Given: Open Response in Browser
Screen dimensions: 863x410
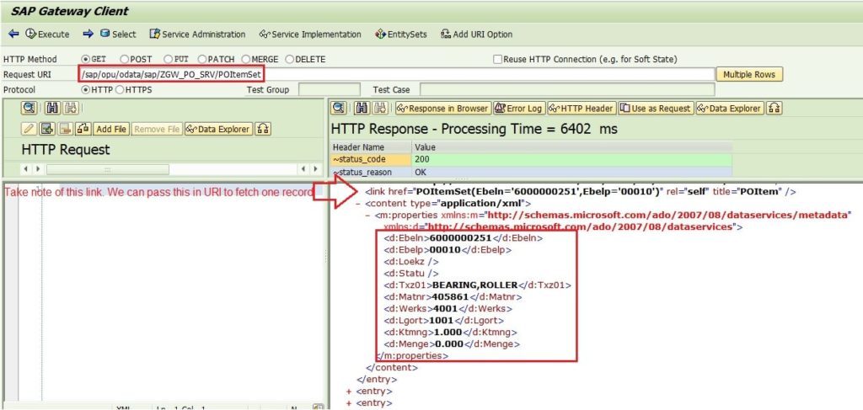Looking at the screenshot, I should coord(442,109).
